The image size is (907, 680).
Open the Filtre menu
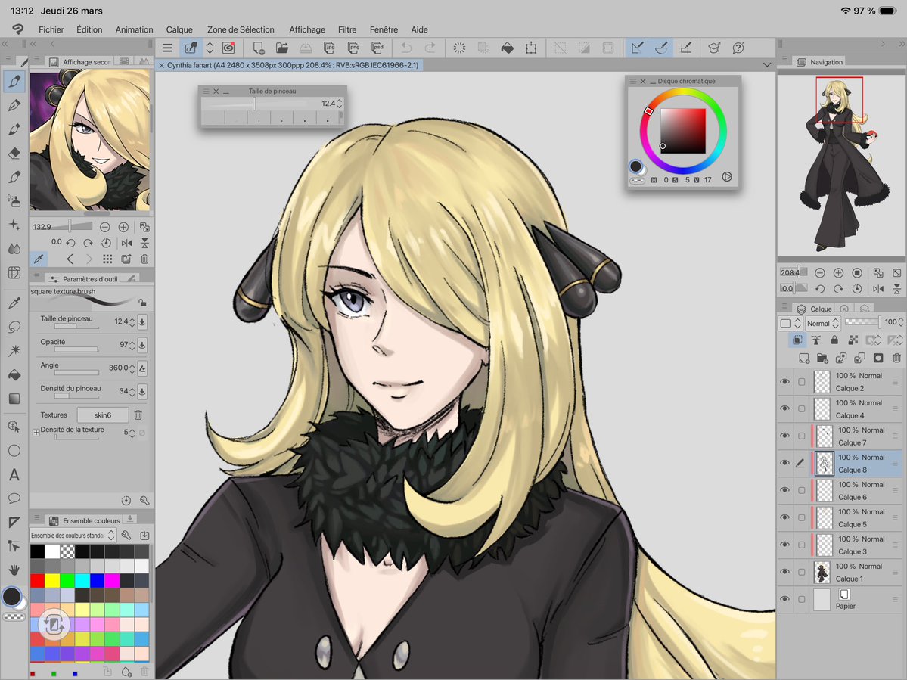coord(347,29)
